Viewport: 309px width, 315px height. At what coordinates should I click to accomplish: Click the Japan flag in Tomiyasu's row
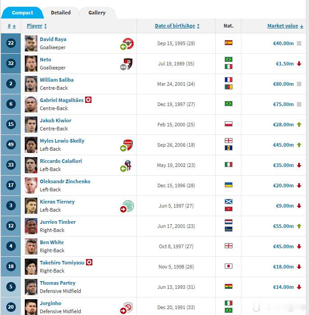(228, 266)
